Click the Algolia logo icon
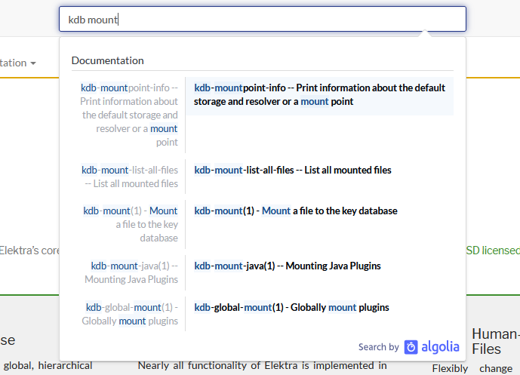520x375 pixels. [411, 347]
